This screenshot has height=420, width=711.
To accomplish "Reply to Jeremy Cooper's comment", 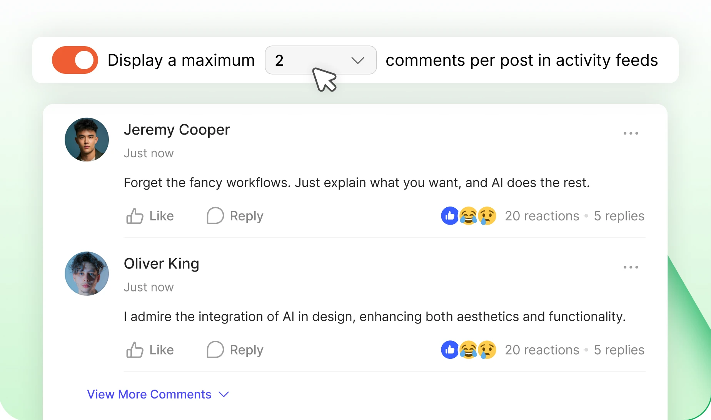I will pyautogui.click(x=235, y=216).
